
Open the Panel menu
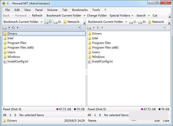[x=39, y=10]
